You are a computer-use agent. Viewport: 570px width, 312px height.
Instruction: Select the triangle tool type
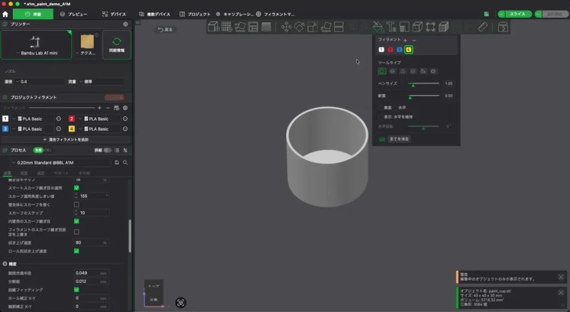click(402, 71)
